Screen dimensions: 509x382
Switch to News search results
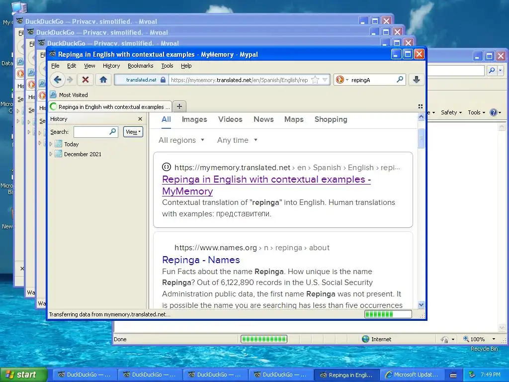263,119
